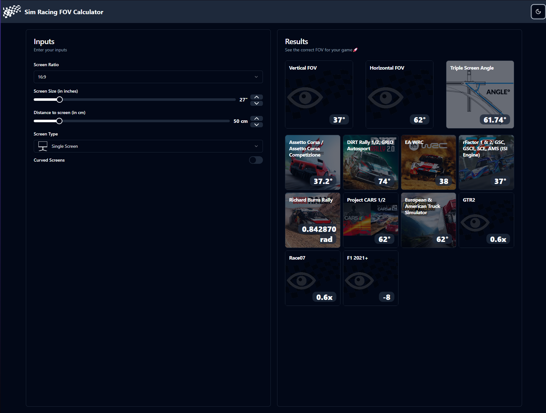Select the Triple Screen Angle card
546x413 pixels.
[480, 95]
